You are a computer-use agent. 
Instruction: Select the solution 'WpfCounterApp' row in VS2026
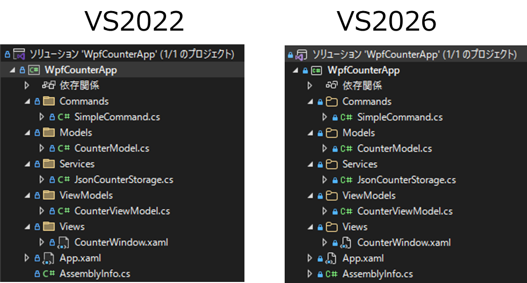406,54
